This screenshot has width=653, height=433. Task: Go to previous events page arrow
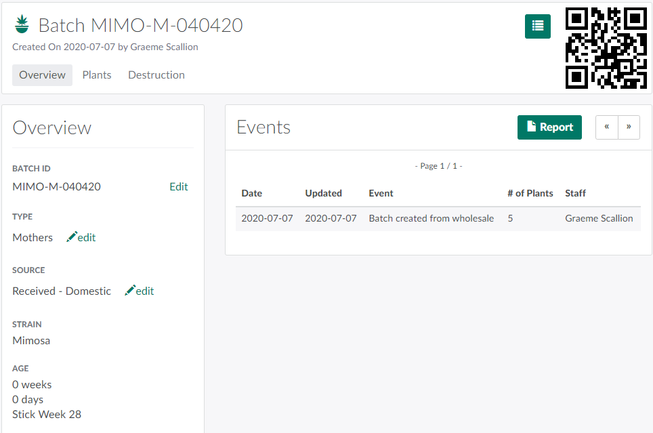[607, 127]
